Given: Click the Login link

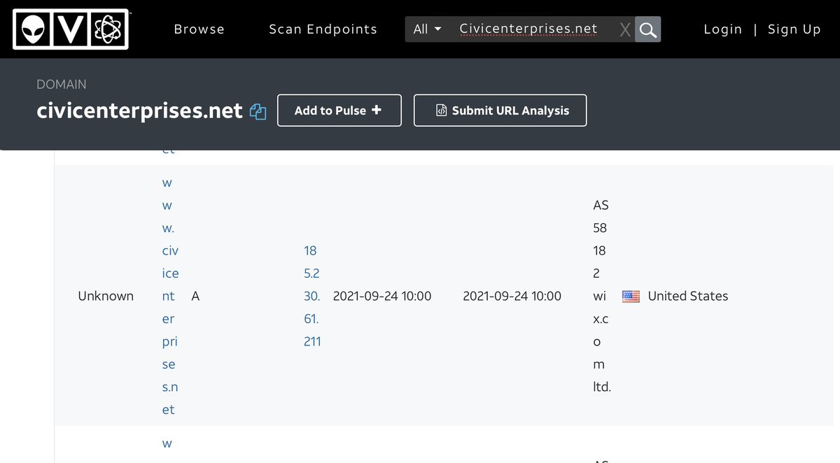Looking at the screenshot, I should (x=722, y=29).
